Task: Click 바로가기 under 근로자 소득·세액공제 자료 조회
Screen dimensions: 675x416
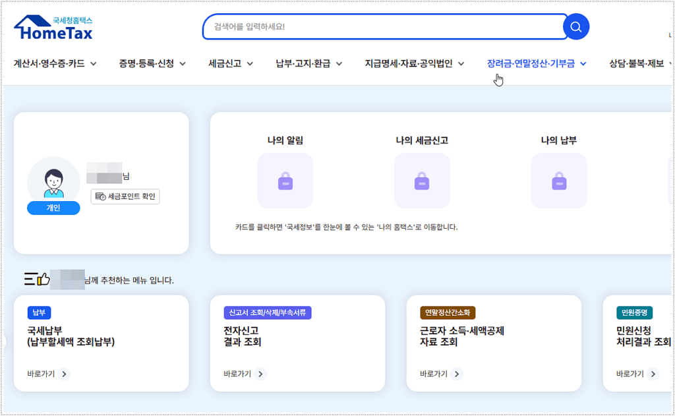Action: [440, 374]
